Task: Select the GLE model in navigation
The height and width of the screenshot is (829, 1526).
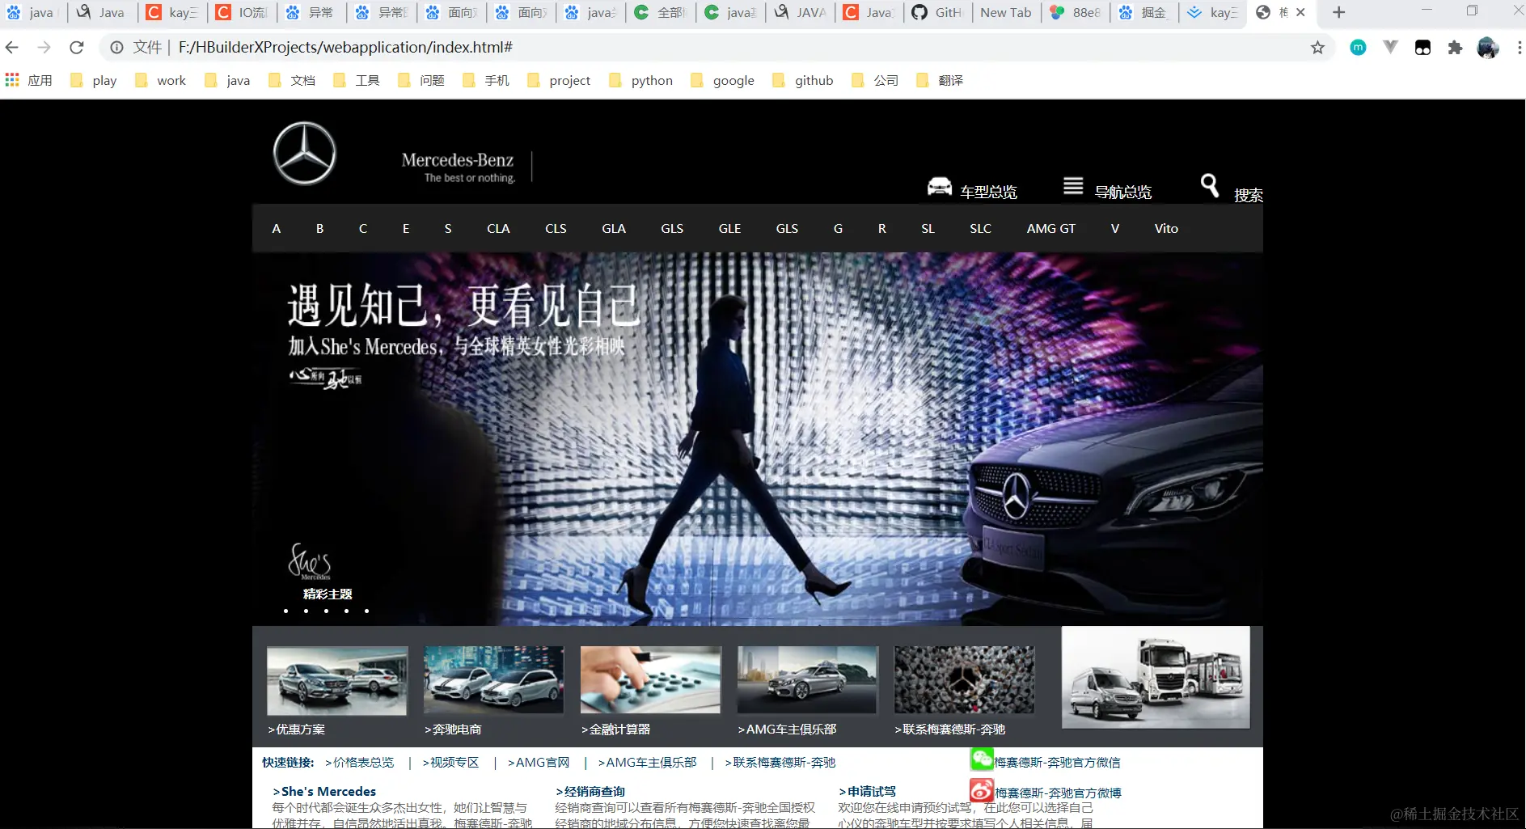Action: tap(729, 229)
